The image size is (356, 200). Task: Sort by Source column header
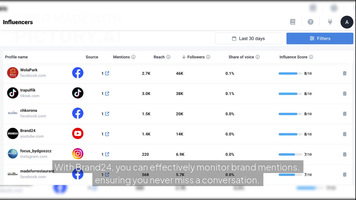coord(92,57)
